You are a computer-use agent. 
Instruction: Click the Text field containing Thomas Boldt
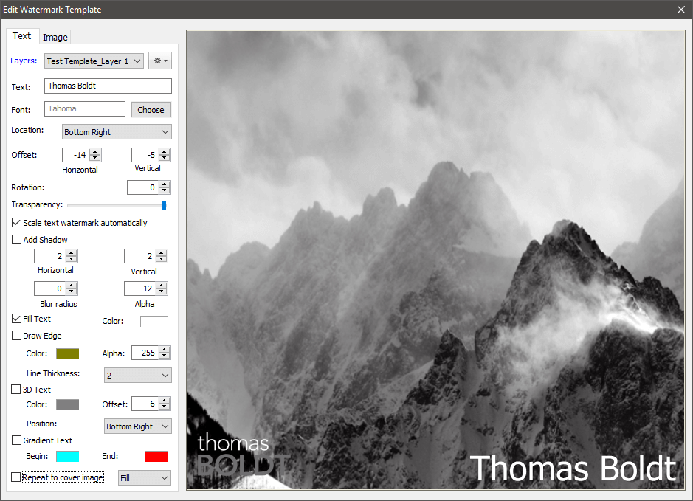point(108,86)
